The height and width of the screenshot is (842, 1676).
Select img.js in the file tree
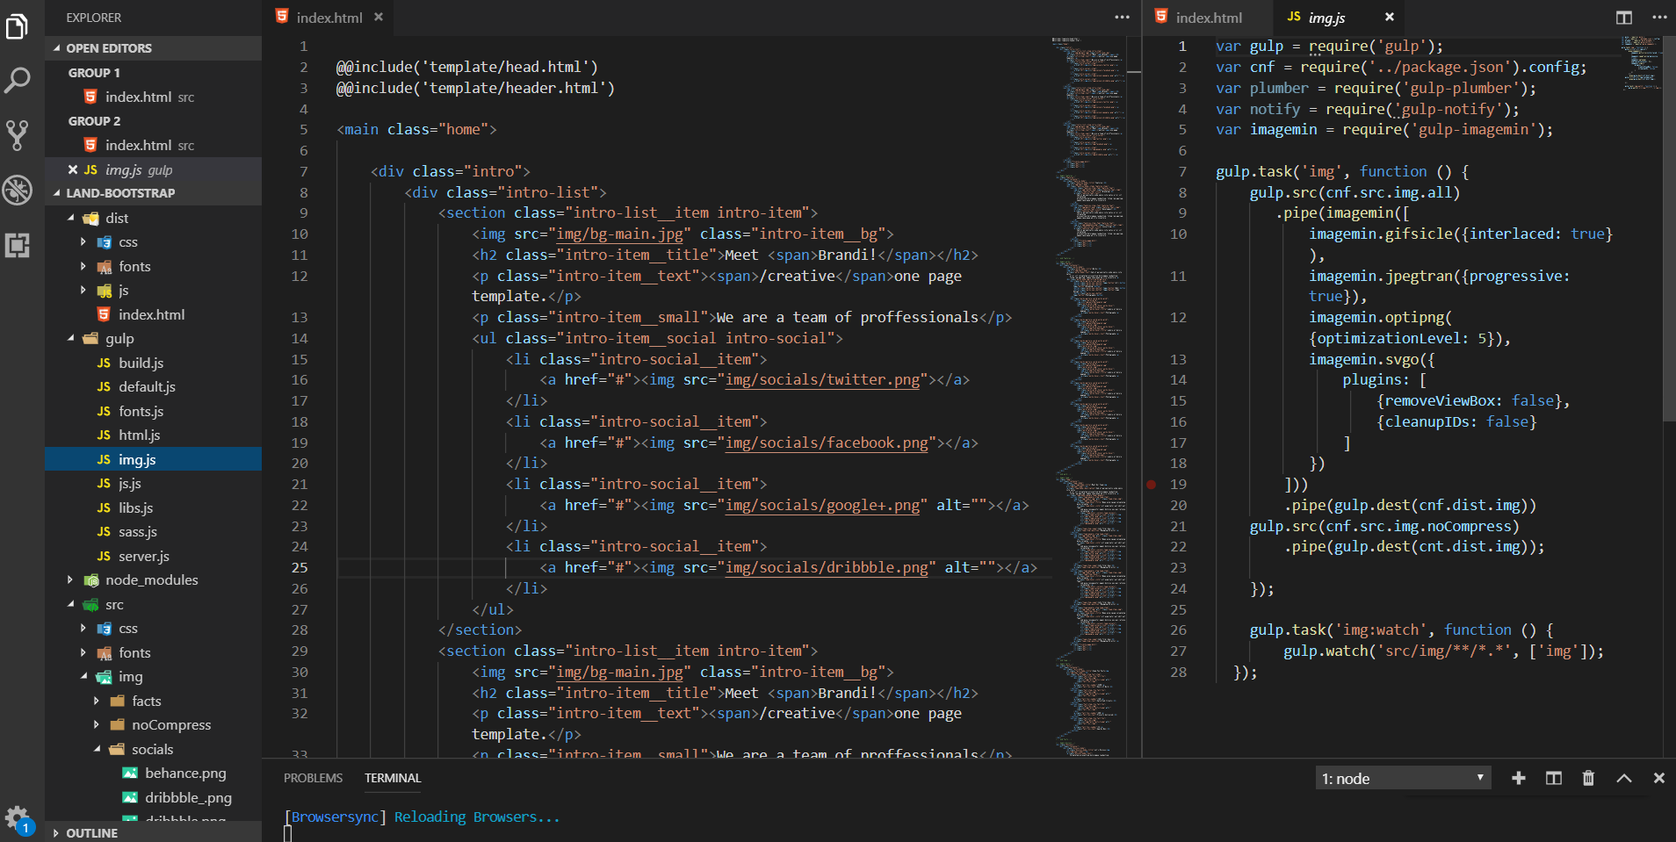pos(153,459)
